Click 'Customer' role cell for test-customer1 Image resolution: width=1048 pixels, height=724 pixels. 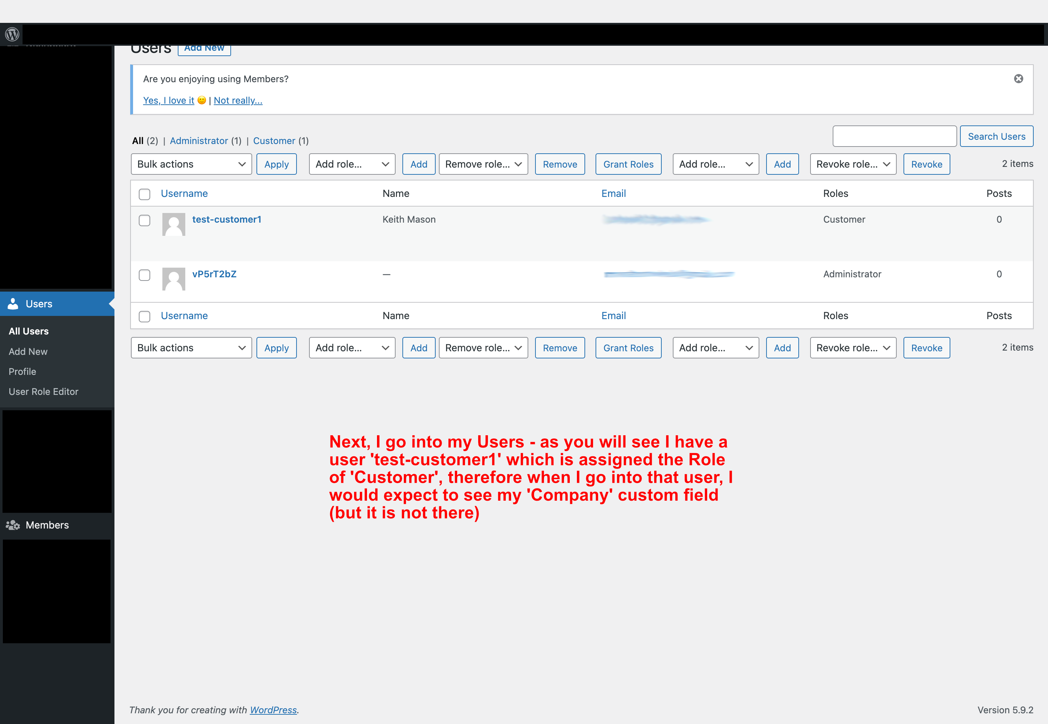click(x=844, y=219)
